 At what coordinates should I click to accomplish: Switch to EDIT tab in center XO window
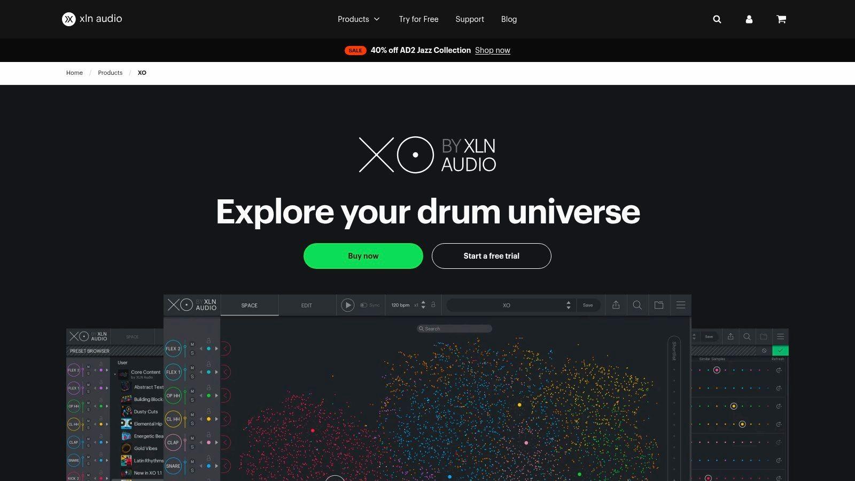click(307, 305)
